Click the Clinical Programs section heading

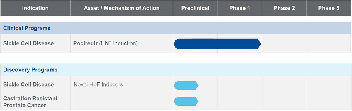[x=27, y=28]
